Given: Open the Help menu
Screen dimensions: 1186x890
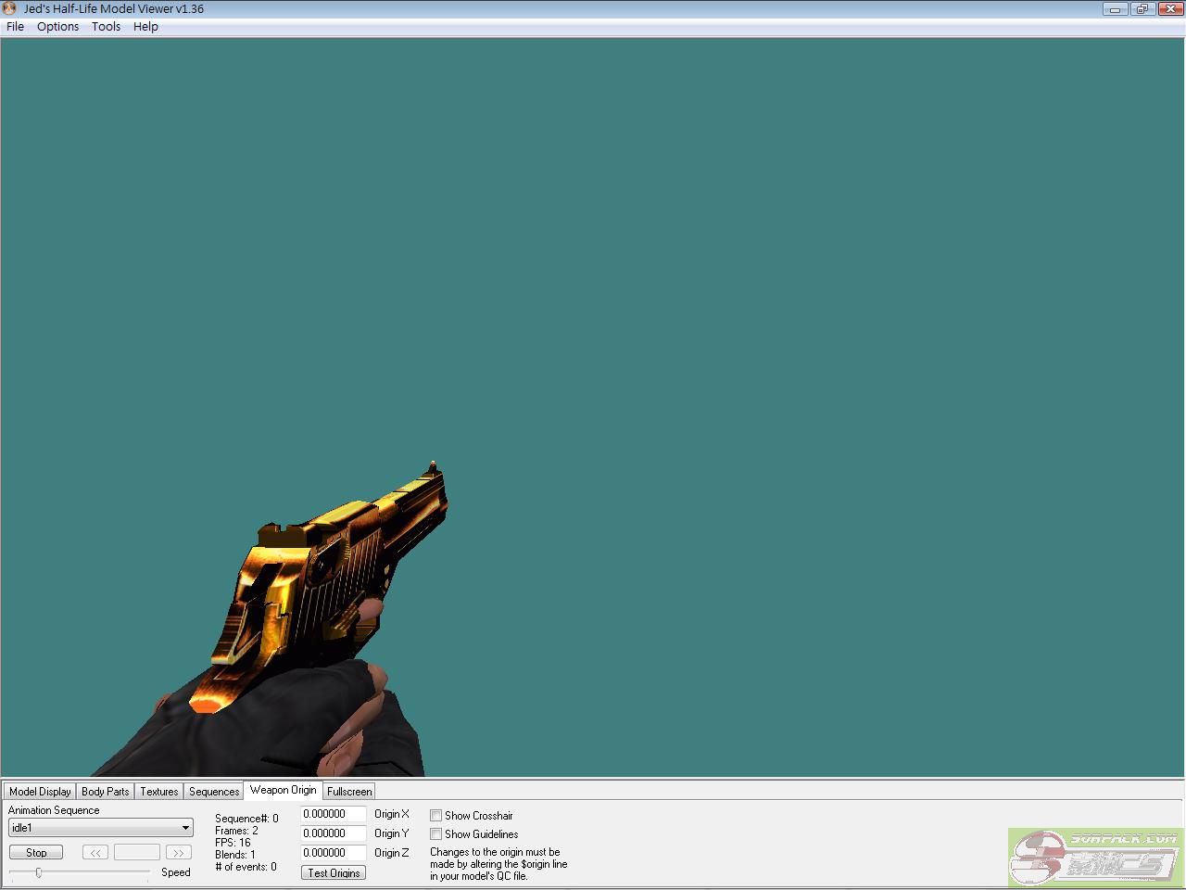Looking at the screenshot, I should pos(145,27).
